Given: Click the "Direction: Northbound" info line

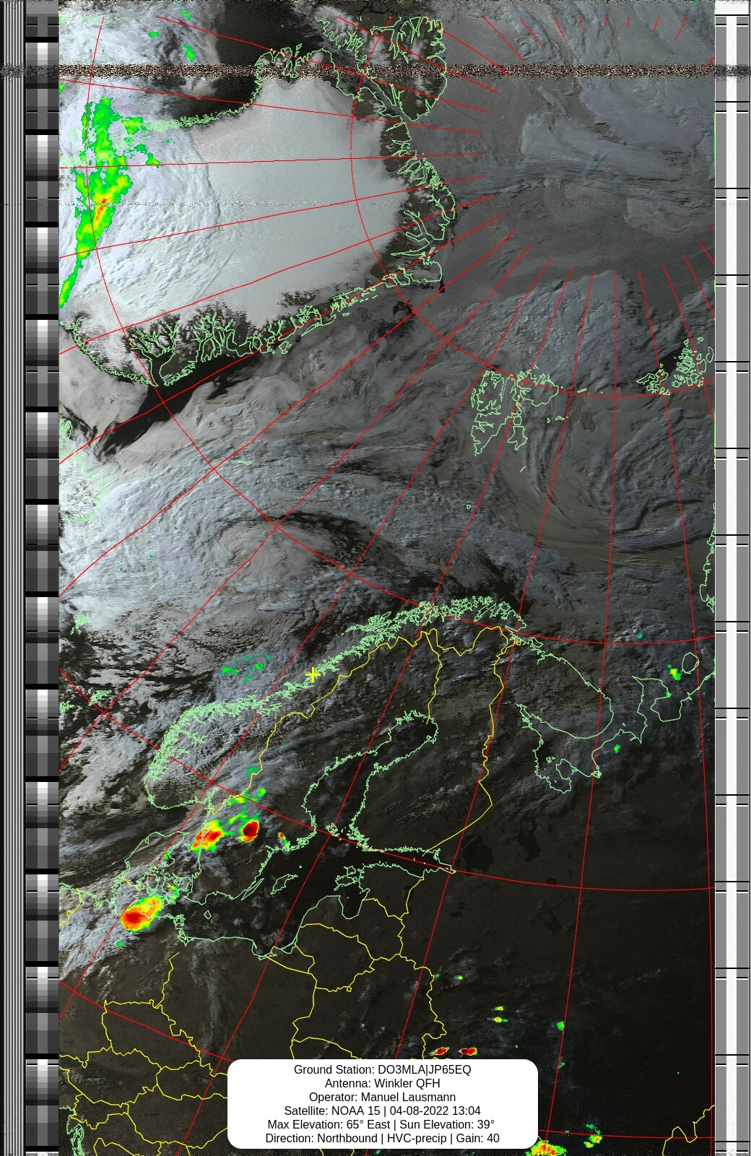Looking at the screenshot, I should tap(382, 1138).
